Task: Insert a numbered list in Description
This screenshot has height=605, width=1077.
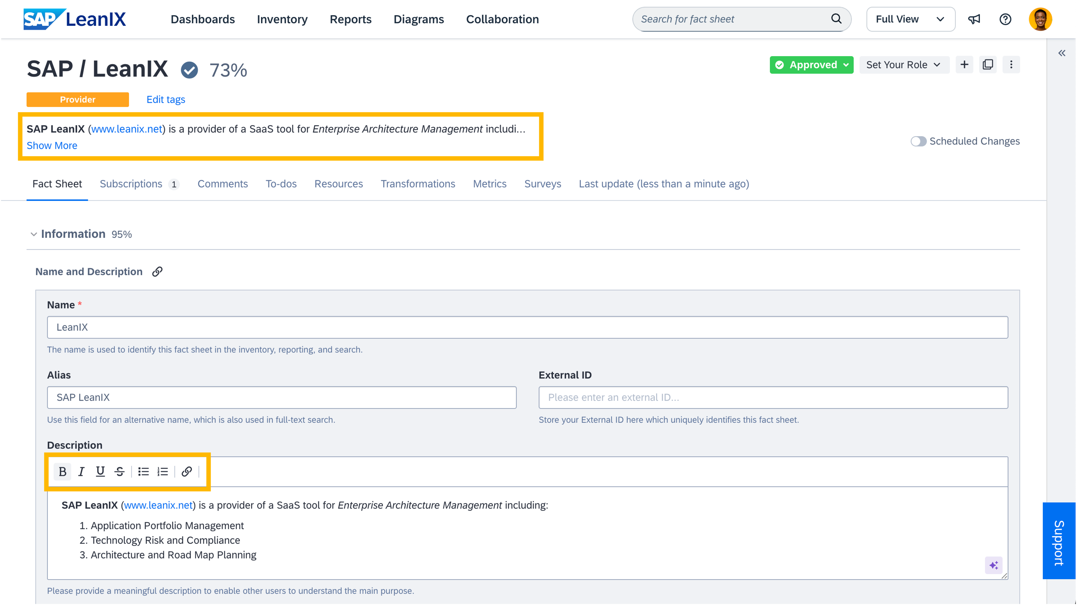Action: [x=163, y=471]
